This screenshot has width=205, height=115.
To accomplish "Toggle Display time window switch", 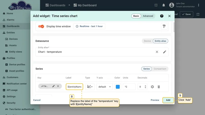I will [x=41, y=26].
